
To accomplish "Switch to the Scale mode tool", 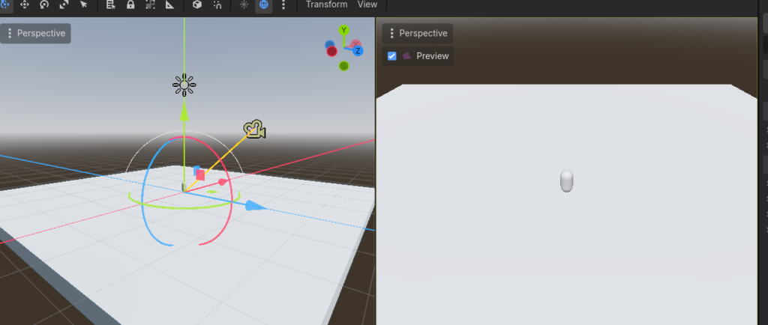I will coord(64,4).
